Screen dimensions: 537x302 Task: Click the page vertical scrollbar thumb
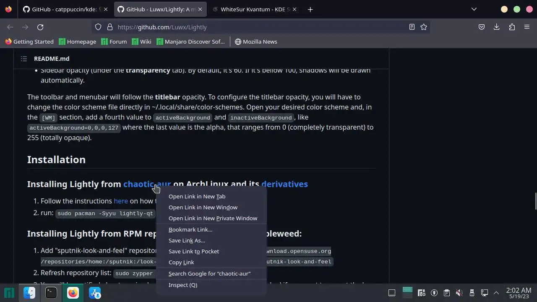(535, 201)
